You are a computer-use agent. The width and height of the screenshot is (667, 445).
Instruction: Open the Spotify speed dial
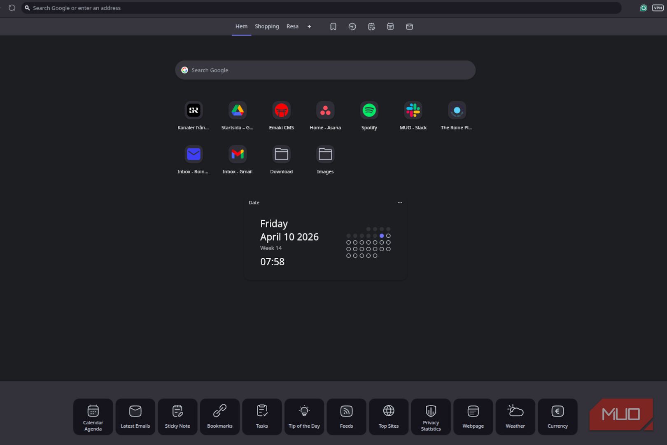(369, 116)
